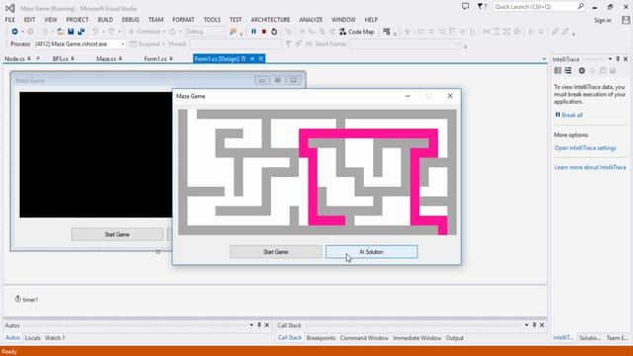Screen dimensions: 633x356
Task: Pause debugging with Break All icon
Action: [x=253, y=32]
